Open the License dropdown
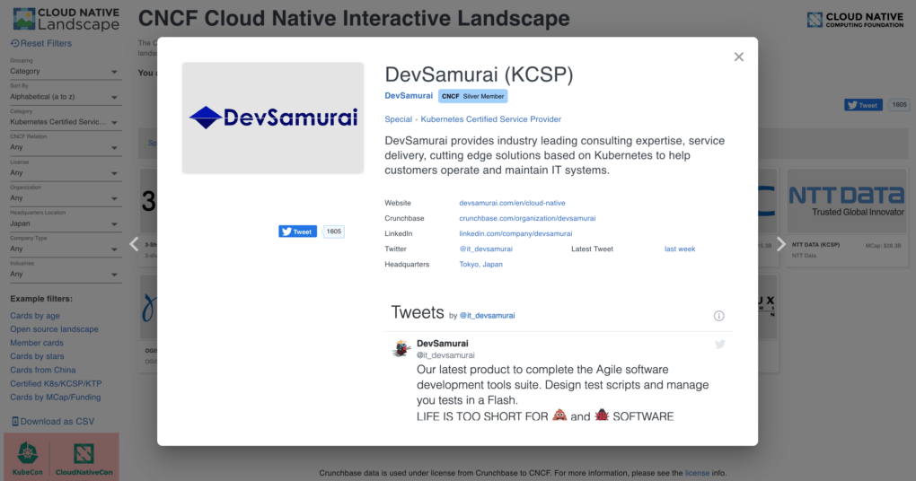The width and height of the screenshot is (916, 481). [65, 173]
